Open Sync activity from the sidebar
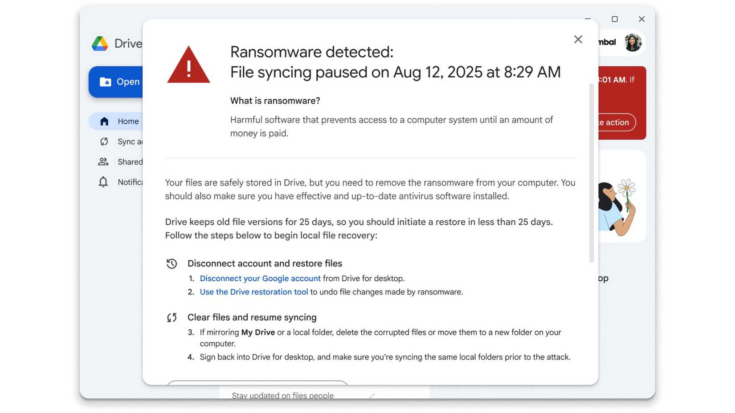The height and width of the screenshot is (413, 735). tap(104, 141)
